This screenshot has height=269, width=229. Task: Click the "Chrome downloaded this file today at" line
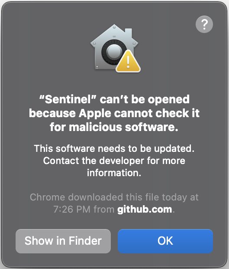(x=114, y=197)
